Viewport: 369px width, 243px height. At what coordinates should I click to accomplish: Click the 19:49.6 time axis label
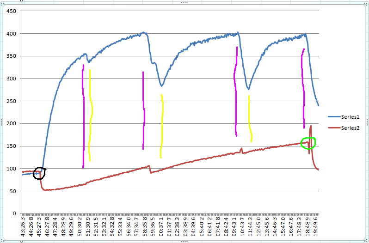click(x=315, y=226)
